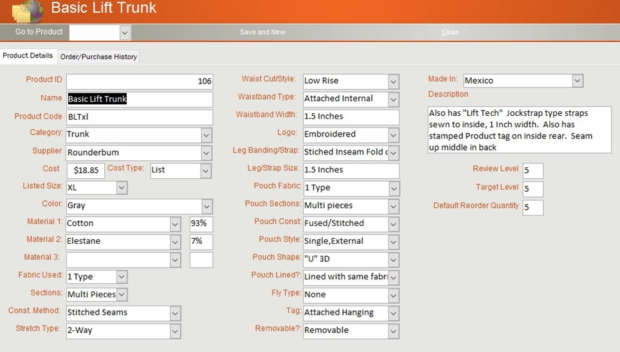Select the Product Details tab

(28, 56)
